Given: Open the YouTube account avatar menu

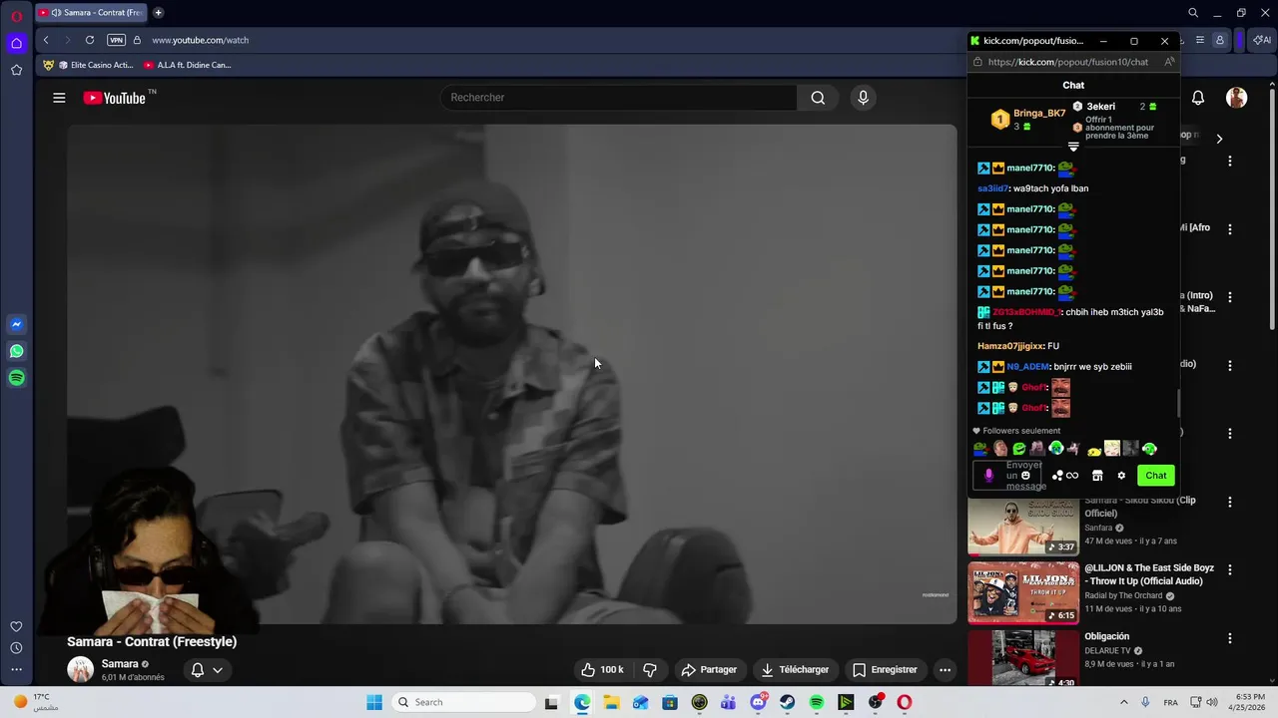Looking at the screenshot, I should tap(1237, 98).
